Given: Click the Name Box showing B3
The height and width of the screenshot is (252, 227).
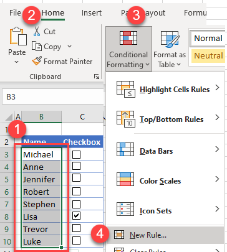Looking at the screenshot, I should pyautogui.click(x=53, y=96).
